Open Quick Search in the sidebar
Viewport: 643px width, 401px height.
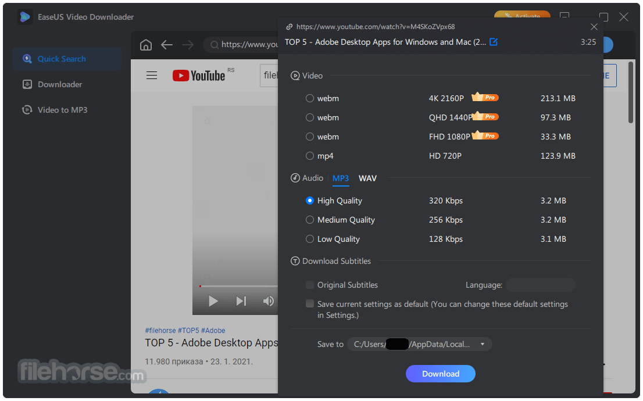click(x=66, y=59)
